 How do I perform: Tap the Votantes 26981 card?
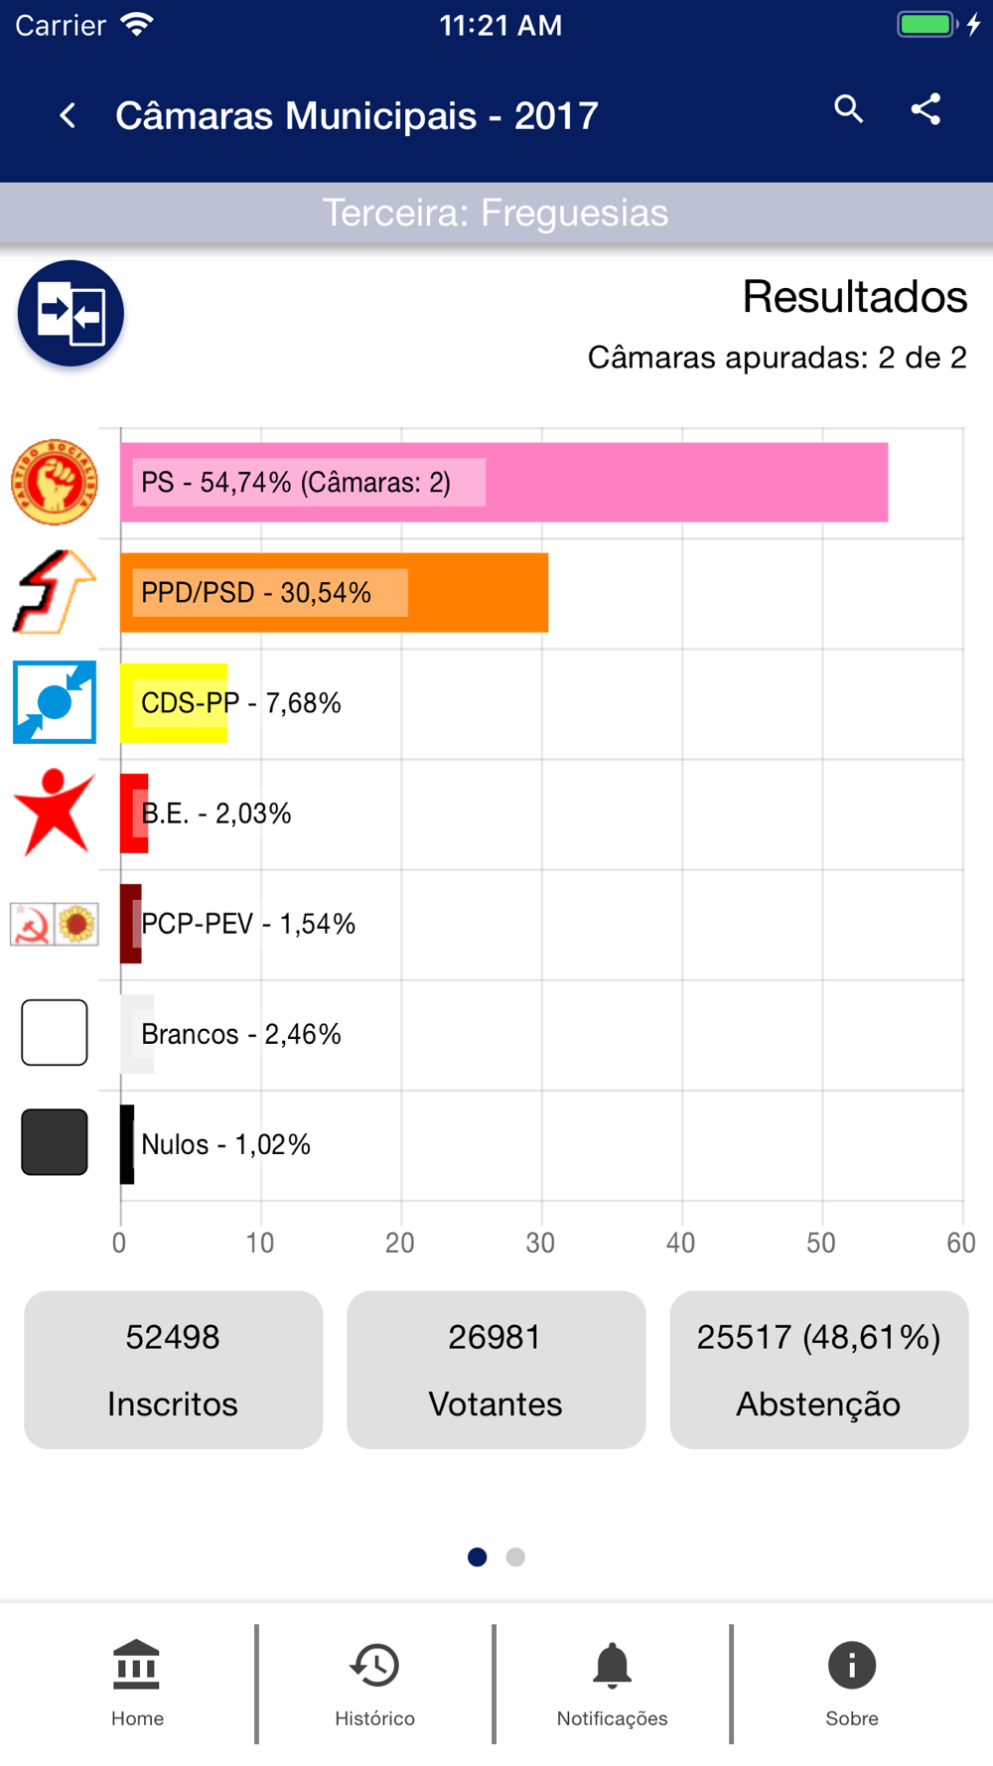pyautogui.click(x=496, y=1370)
